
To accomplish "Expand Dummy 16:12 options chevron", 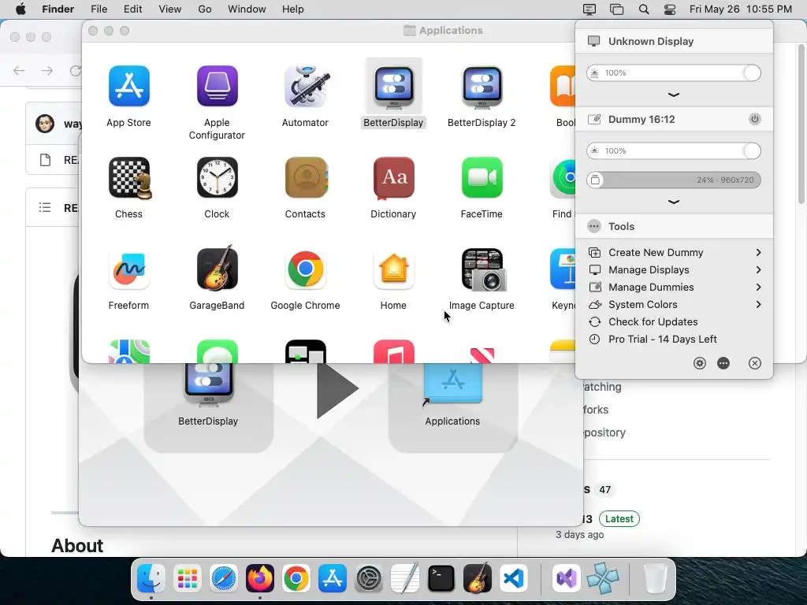I will coord(673,202).
